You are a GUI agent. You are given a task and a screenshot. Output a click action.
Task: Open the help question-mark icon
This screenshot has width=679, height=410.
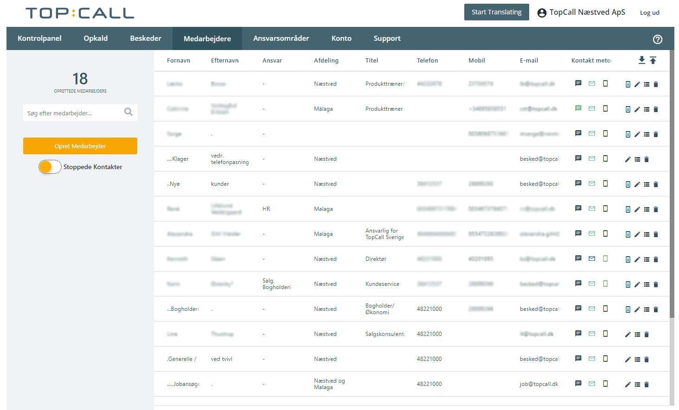click(x=658, y=39)
